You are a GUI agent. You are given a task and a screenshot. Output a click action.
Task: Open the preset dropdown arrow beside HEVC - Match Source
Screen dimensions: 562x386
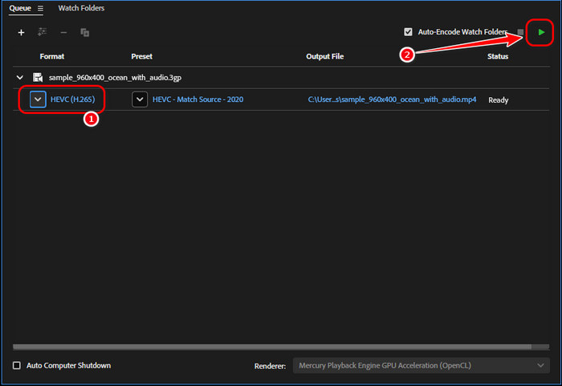click(x=140, y=100)
